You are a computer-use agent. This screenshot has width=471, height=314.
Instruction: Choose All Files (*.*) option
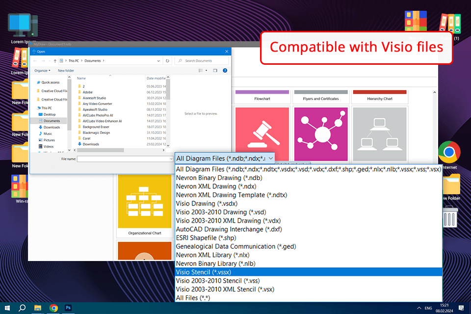pos(309,298)
